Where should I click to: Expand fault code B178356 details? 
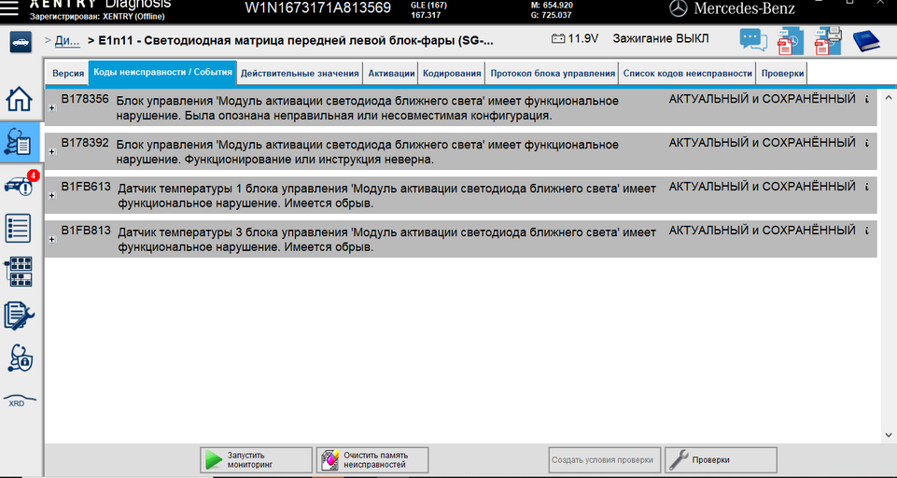(52, 108)
